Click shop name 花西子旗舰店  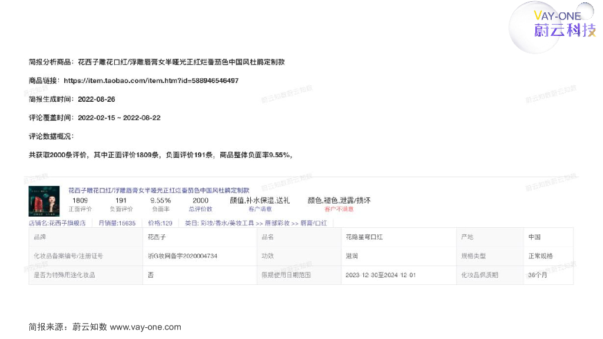click(x=57, y=223)
